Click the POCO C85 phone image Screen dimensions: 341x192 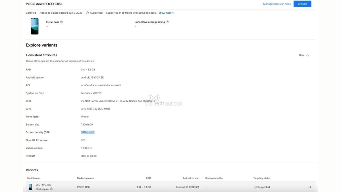coord(35,26)
